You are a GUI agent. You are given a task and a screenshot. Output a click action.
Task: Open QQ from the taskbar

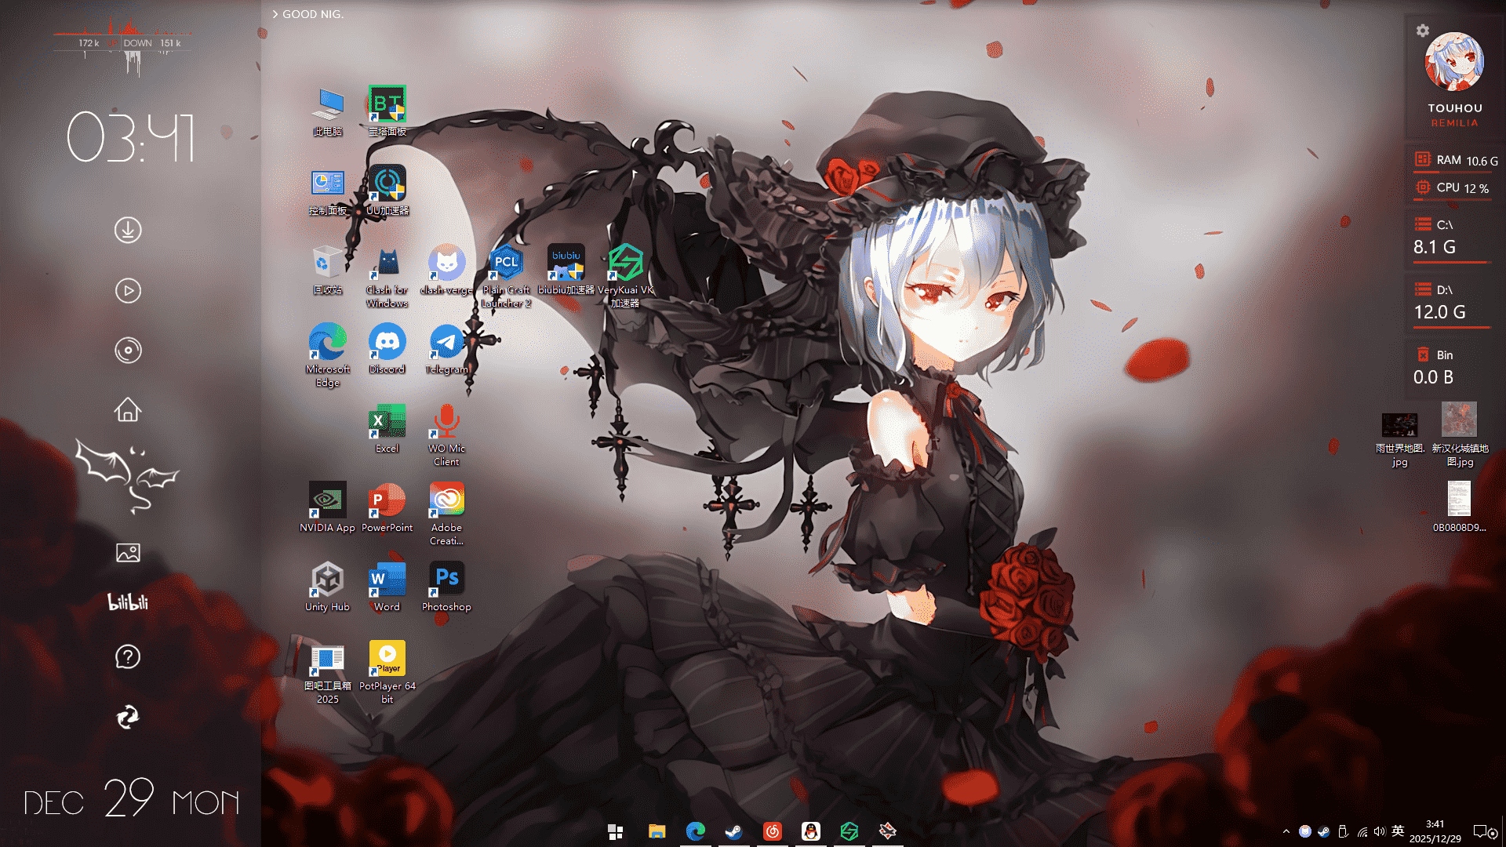[x=810, y=831]
